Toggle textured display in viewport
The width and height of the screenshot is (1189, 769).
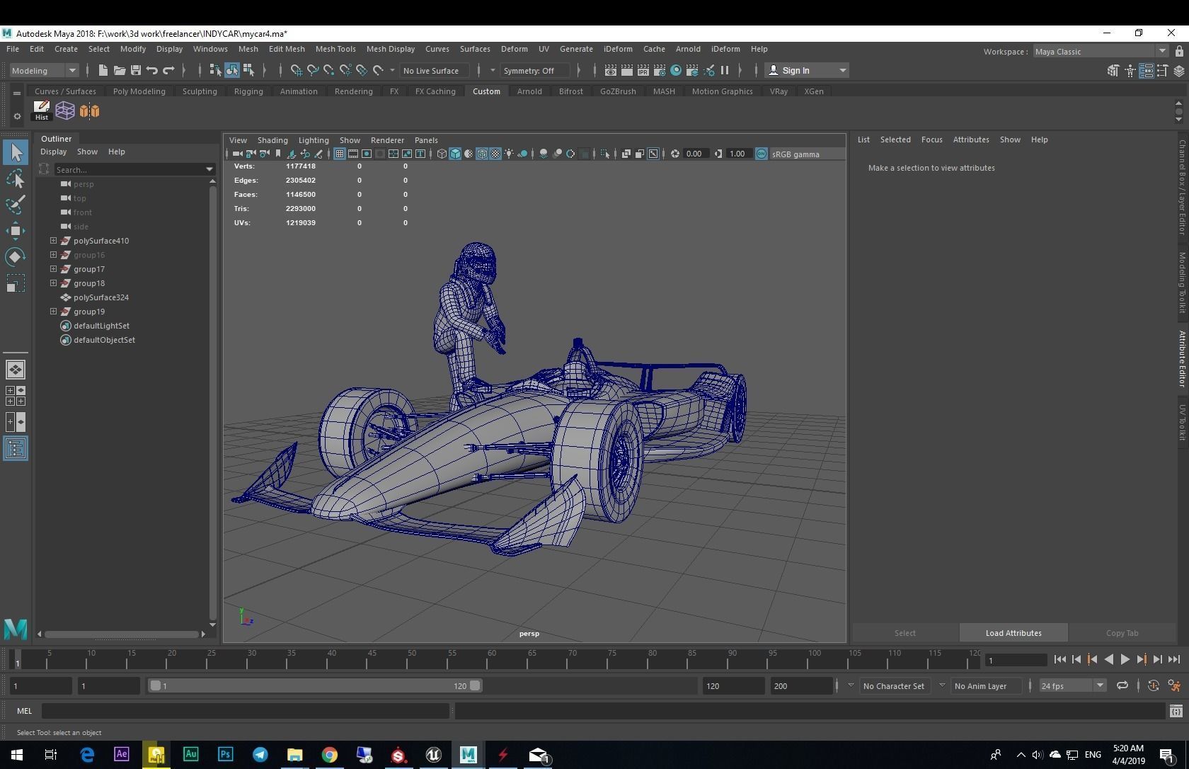click(x=495, y=154)
